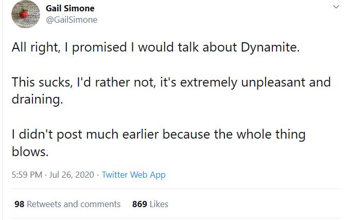Open the "Likes" label list
This screenshot has height=220, width=348.
(x=159, y=204)
